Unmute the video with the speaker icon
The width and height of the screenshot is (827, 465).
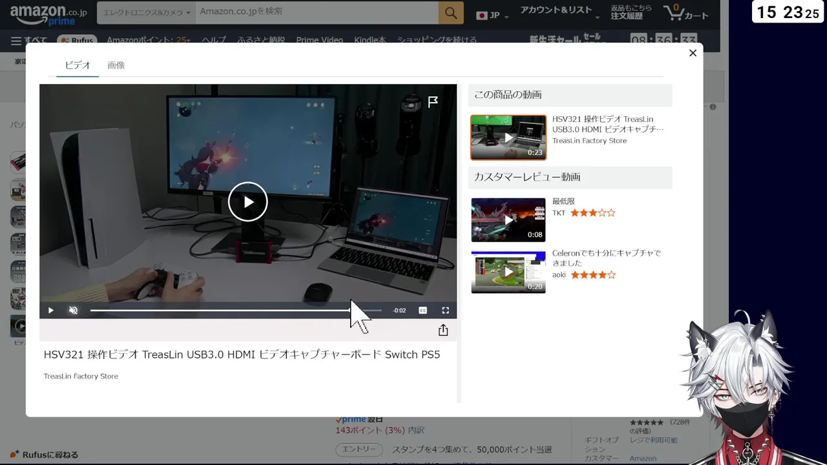[x=74, y=311]
